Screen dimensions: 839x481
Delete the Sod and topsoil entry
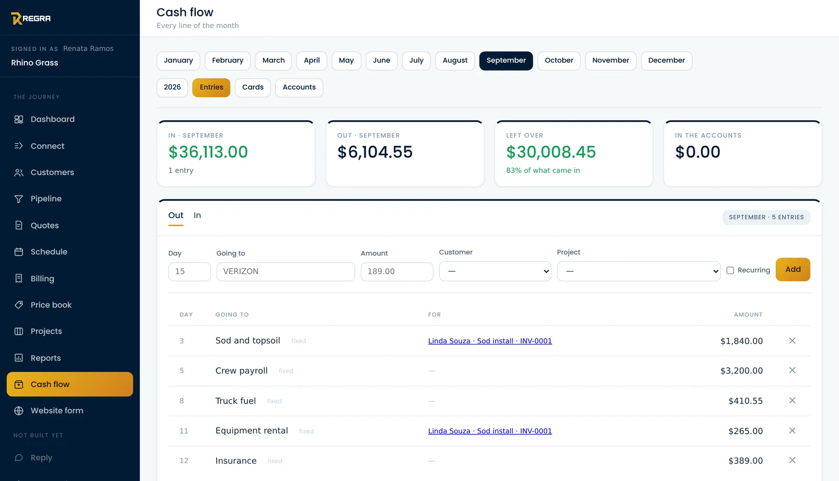point(792,340)
